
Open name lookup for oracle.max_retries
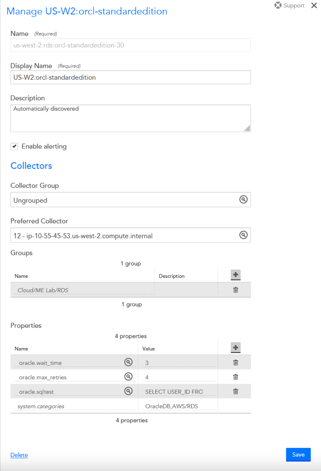128,376
